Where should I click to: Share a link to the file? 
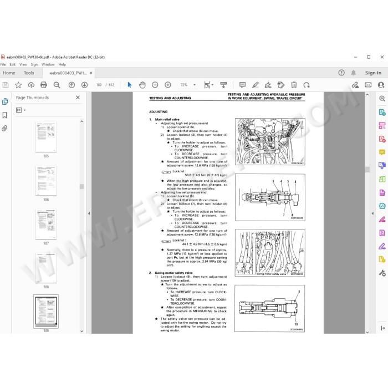pyautogui.click(x=355, y=85)
